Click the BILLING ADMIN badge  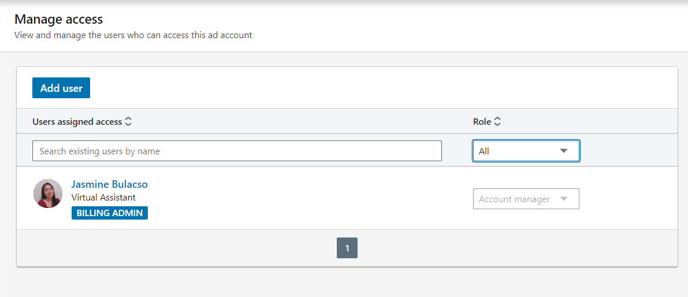click(110, 213)
